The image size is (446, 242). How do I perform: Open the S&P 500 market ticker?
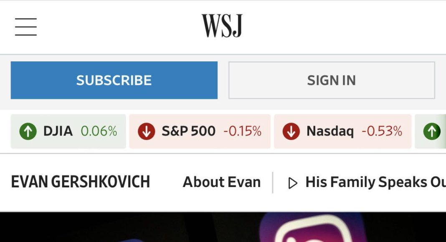(x=200, y=132)
